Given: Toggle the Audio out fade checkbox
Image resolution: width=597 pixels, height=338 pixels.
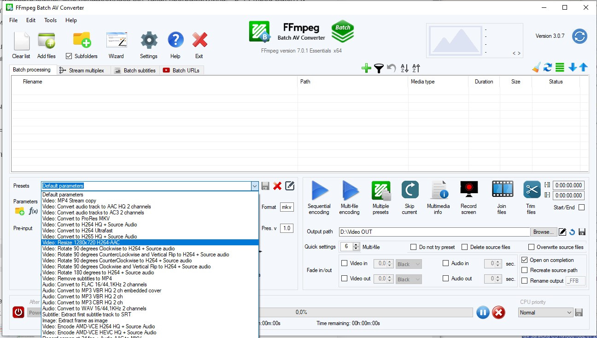Looking at the screenshot, I should coord(445,279).
